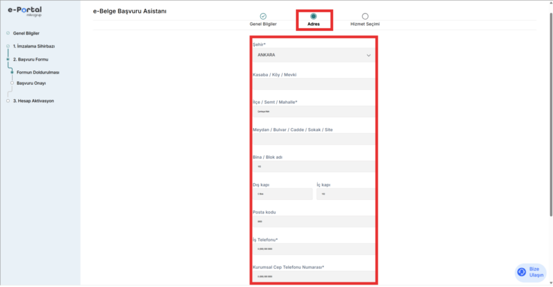
Task: Click the İç kapı input field
Action: pos(346,194)
